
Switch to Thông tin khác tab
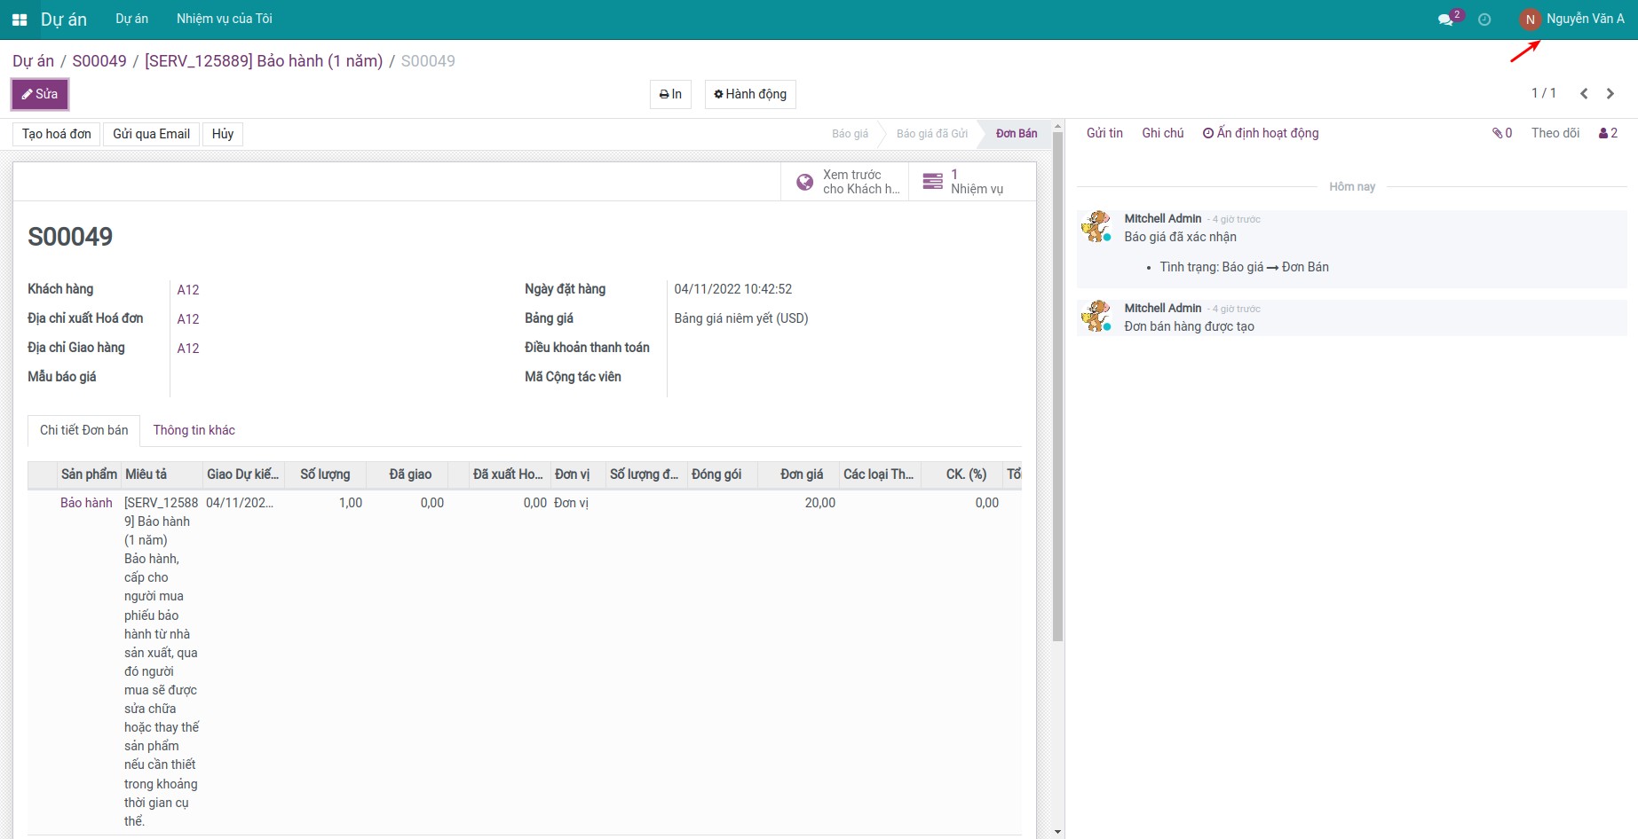tap(194, 430)
